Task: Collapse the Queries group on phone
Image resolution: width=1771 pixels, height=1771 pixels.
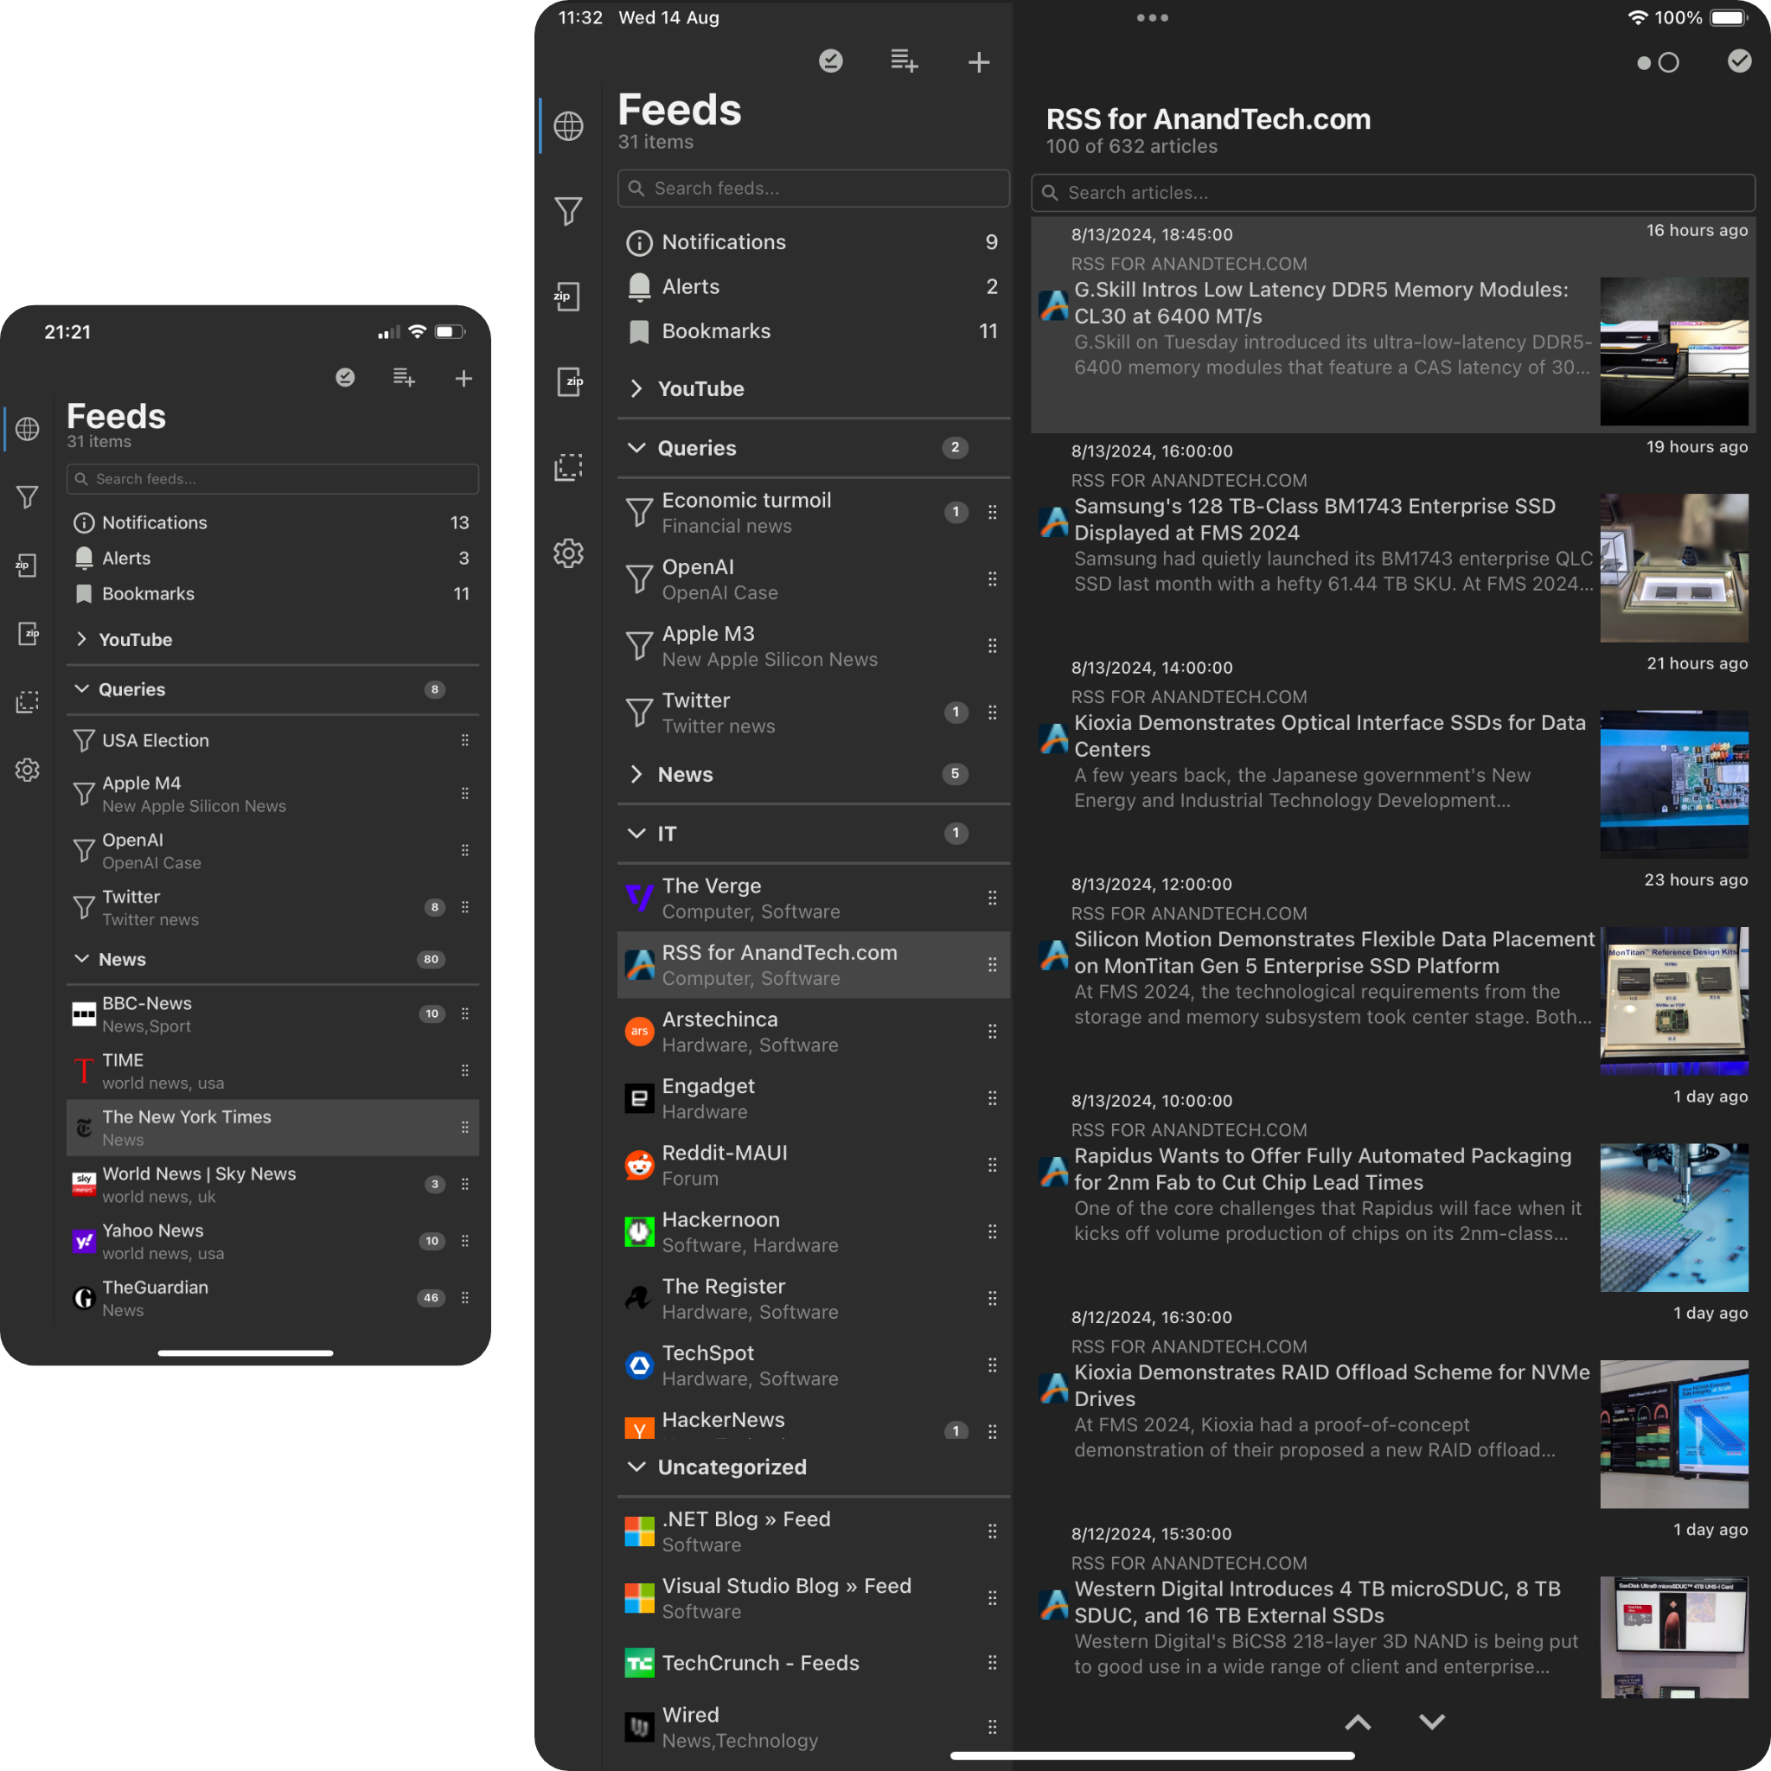Action: 272,689
